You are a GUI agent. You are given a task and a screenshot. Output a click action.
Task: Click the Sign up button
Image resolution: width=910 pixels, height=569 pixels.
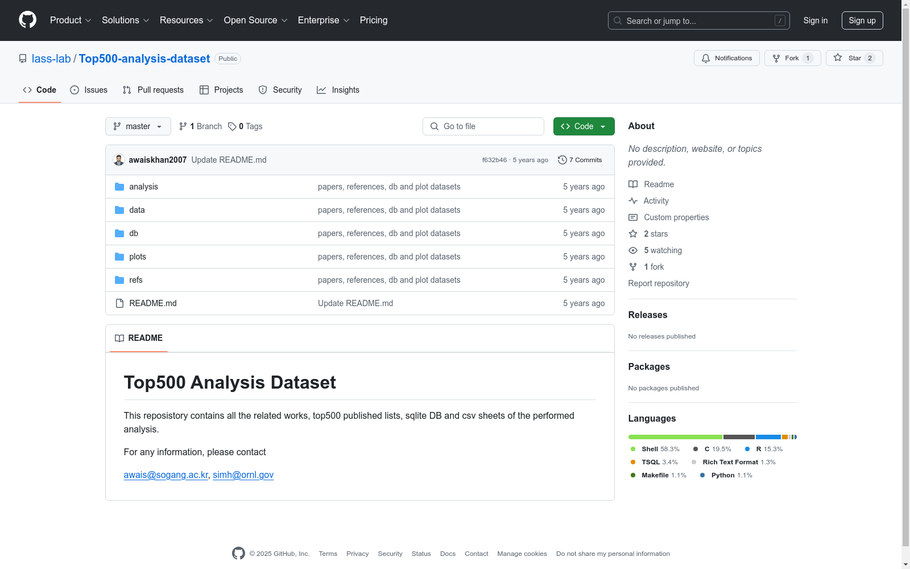click(x=862, y=20)
